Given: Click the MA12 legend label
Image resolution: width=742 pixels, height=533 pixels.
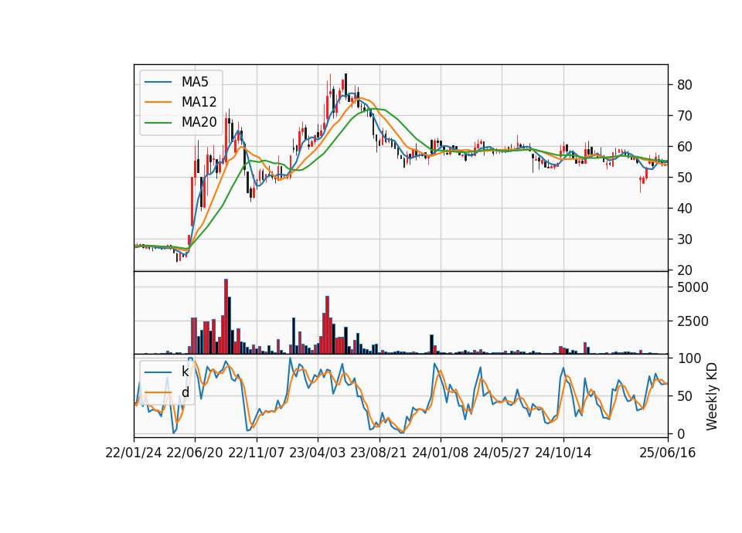Looking at the screenshot, I should (199, 102).
